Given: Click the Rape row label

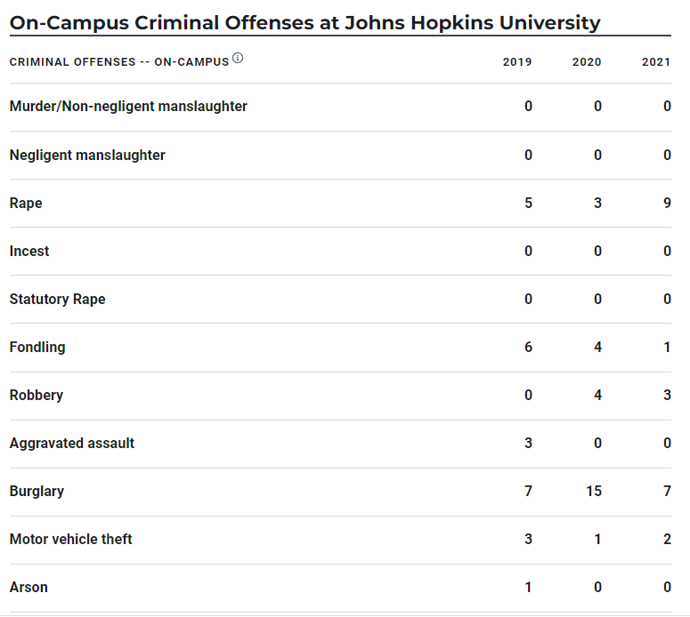Looking at the screenshot, I should tap(26, 203).
